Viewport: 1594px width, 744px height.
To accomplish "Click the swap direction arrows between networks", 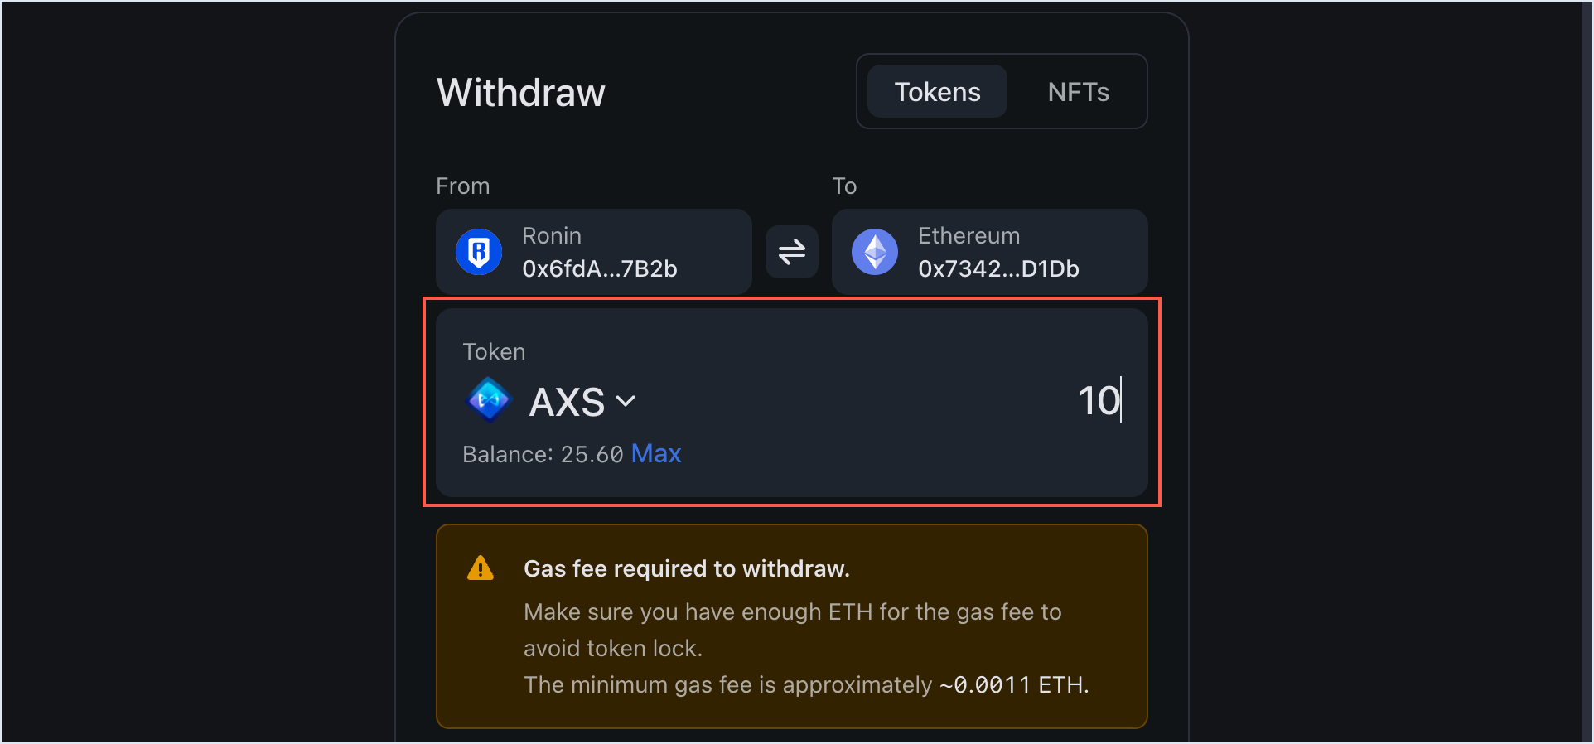I will [x=790, y=252].
